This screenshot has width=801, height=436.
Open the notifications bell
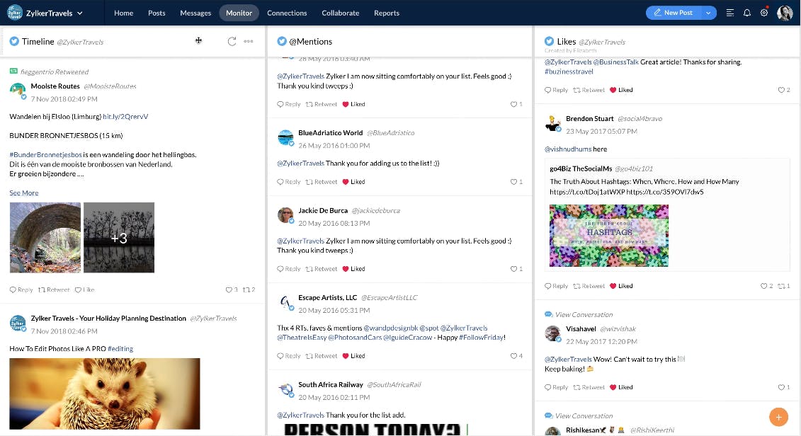[x=747, y=13]
